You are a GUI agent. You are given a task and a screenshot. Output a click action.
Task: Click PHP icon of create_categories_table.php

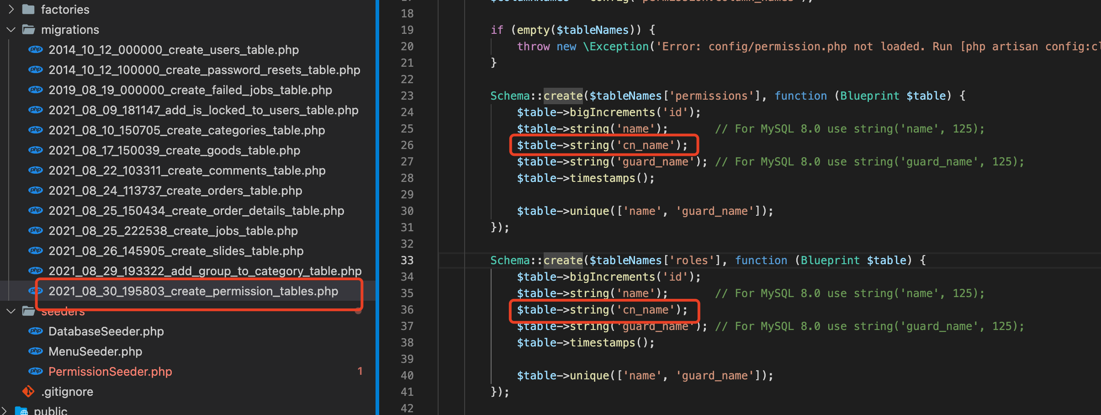click(x=36, y=130)
